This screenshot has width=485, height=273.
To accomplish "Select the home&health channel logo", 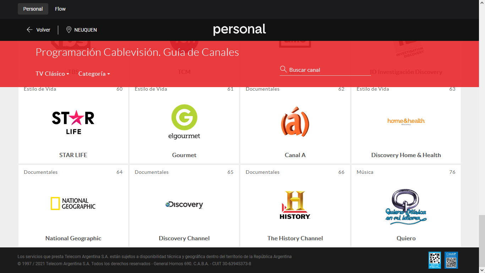I will tap(406, 121).
